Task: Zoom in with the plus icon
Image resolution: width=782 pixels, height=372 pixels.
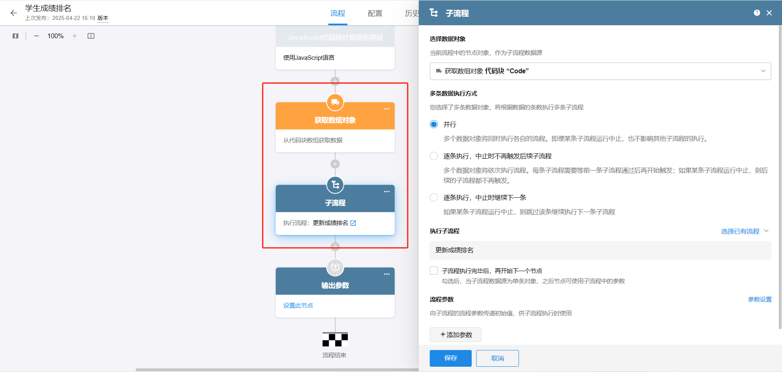Action: click(75, 36)
